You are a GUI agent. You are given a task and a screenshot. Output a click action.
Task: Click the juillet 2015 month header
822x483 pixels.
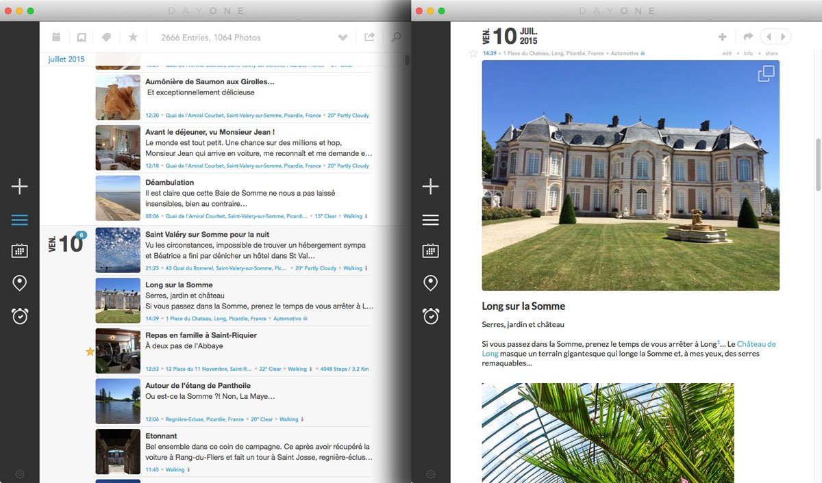(66, 60)
